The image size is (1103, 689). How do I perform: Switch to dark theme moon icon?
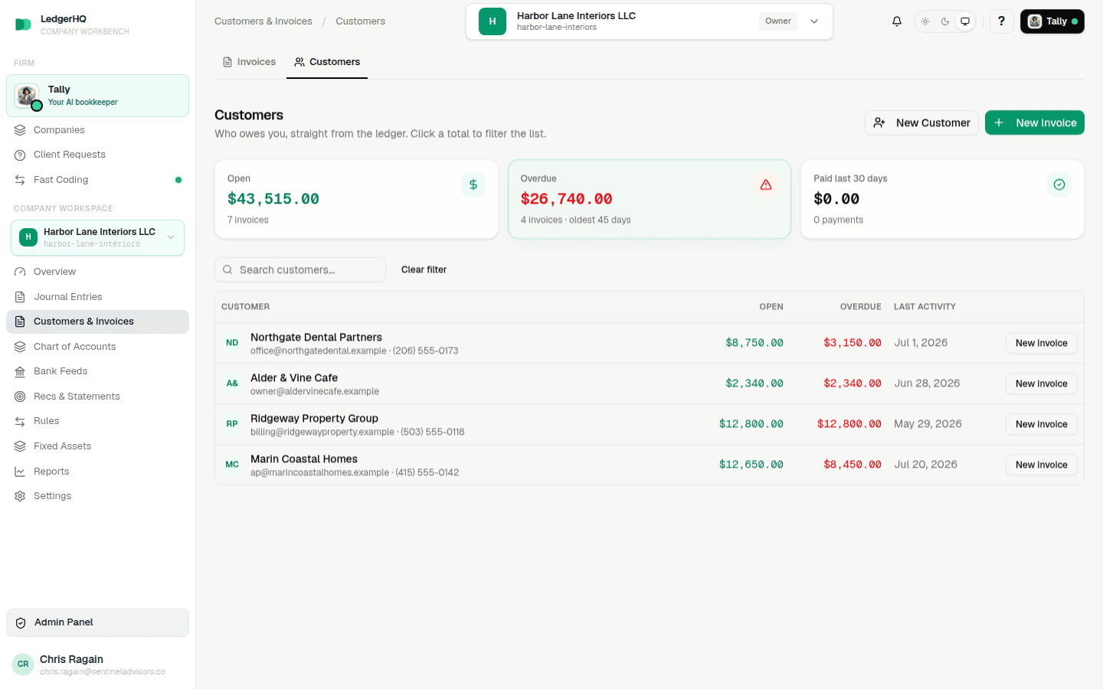[945, 21]
